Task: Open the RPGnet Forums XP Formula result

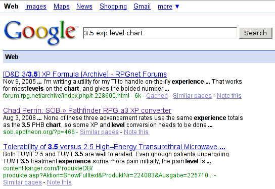Action: click(x=85, y=74)
